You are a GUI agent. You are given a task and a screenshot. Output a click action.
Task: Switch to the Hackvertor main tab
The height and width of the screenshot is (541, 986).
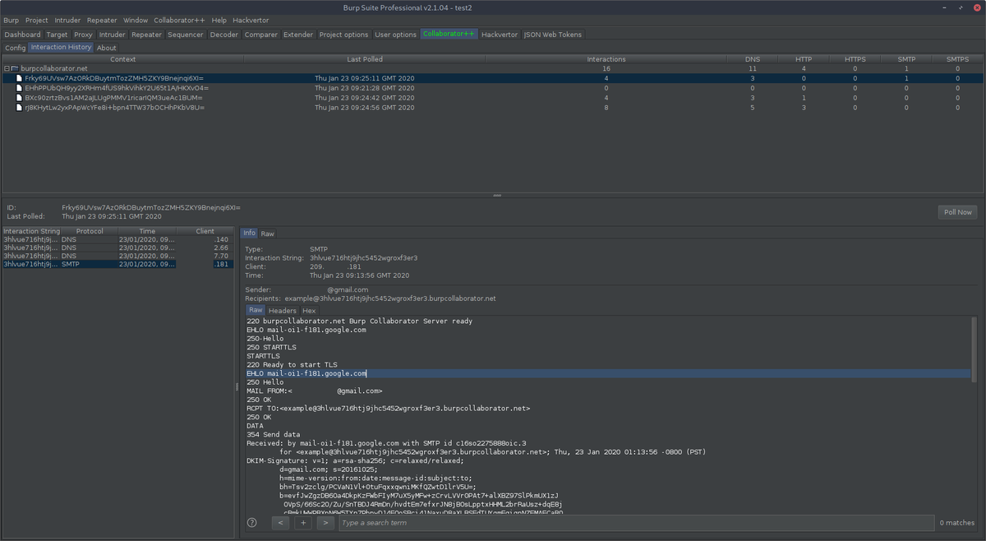[500, 35]
